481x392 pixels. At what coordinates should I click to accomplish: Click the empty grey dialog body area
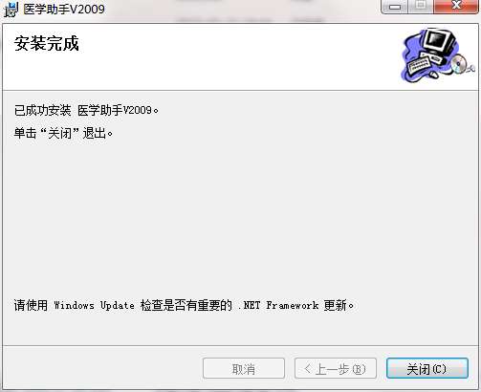(x=240, y=217)
